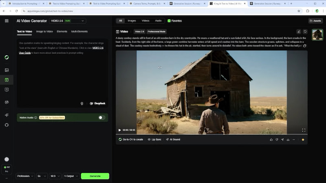Click the thumbs up icon

(271, 140)
